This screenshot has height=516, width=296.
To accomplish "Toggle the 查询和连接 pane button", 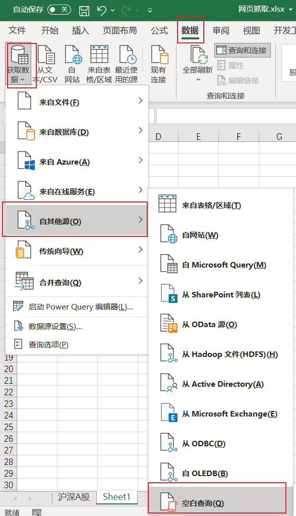I will tap(243, 50).
